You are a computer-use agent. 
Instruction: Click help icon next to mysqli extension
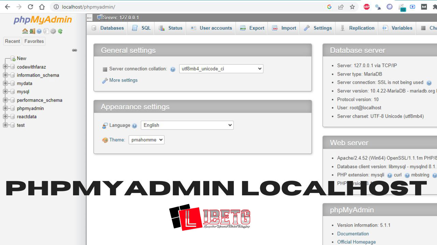[x=390, y=175]
